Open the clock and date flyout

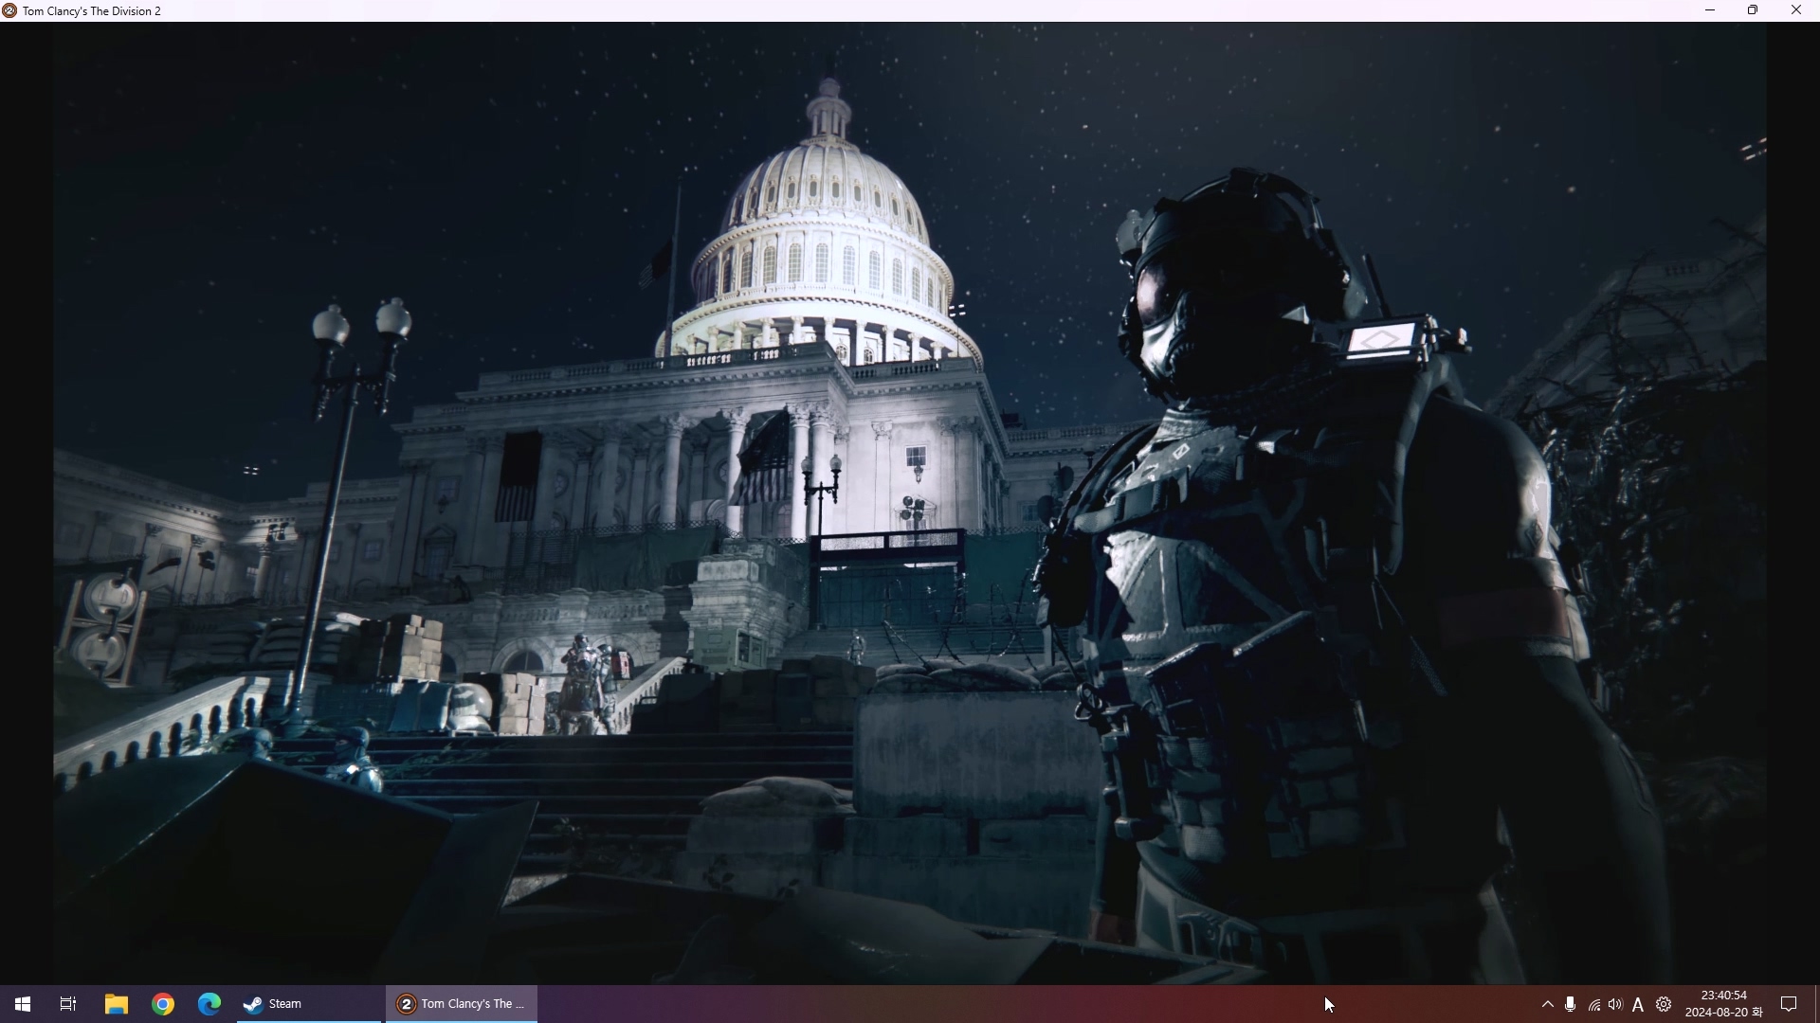point(1723,1004)
